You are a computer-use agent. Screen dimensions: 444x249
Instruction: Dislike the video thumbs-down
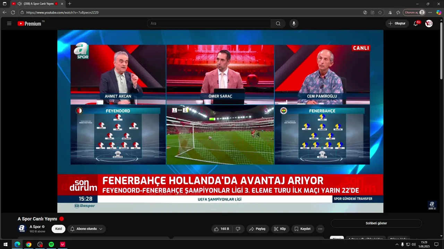(x=238, y=229)
